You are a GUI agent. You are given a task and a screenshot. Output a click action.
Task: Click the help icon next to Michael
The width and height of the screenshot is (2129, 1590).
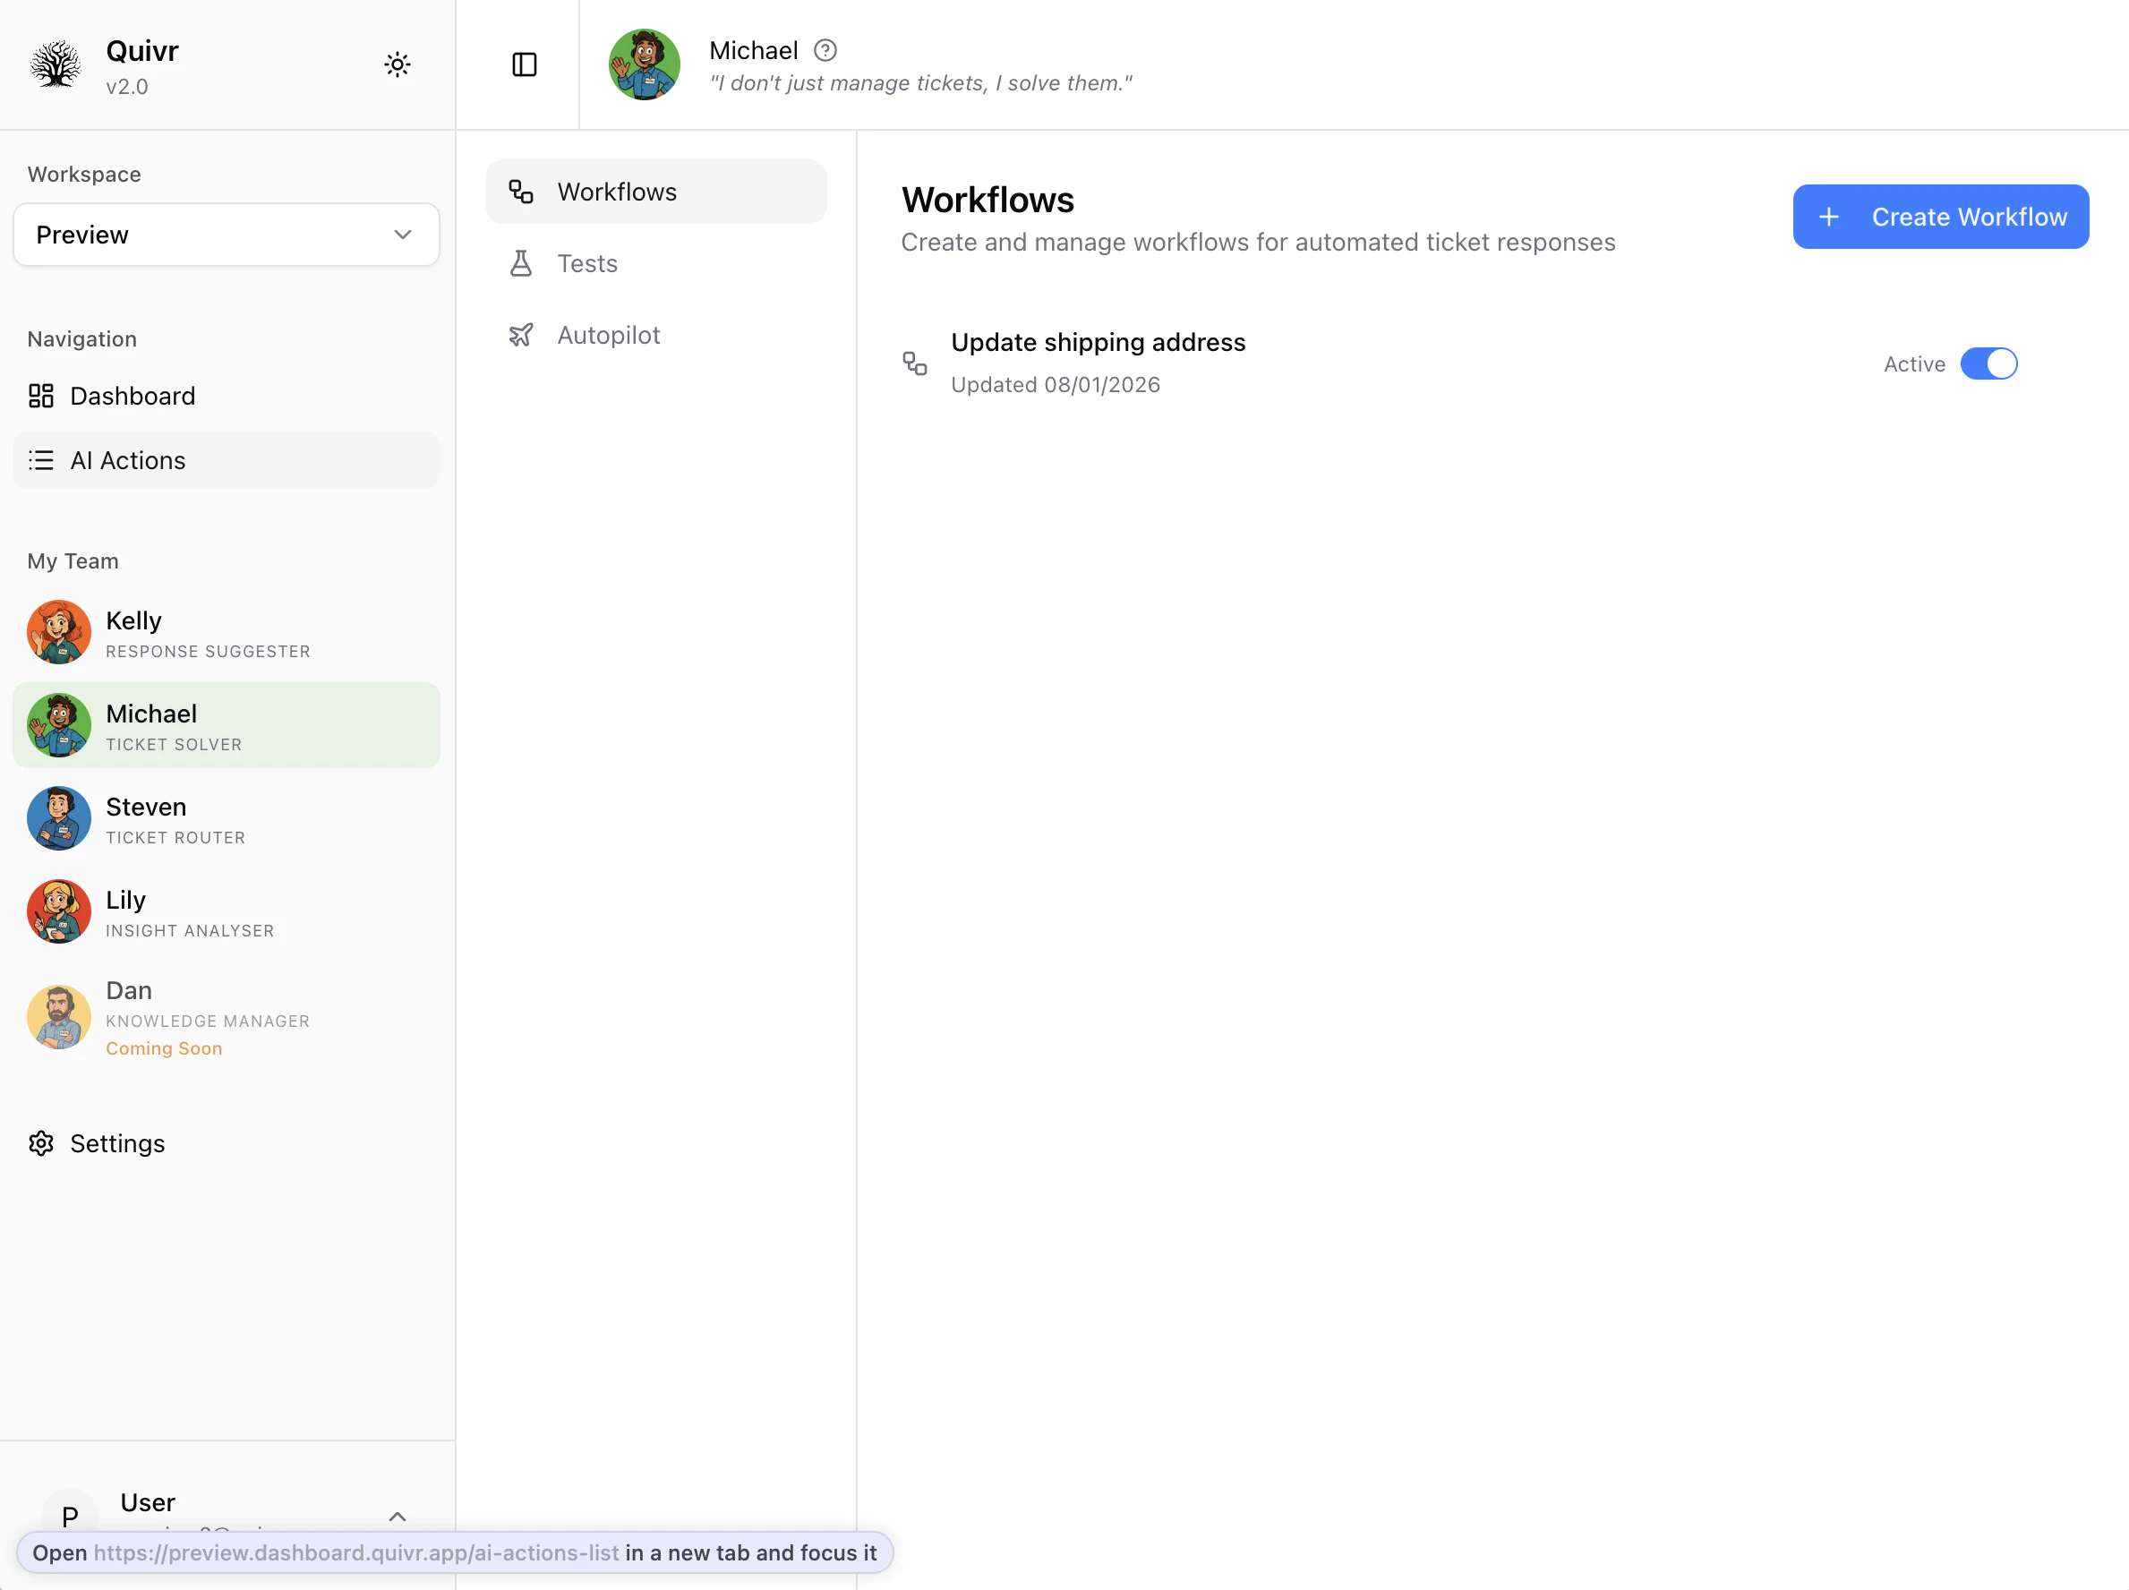[825, 49]
